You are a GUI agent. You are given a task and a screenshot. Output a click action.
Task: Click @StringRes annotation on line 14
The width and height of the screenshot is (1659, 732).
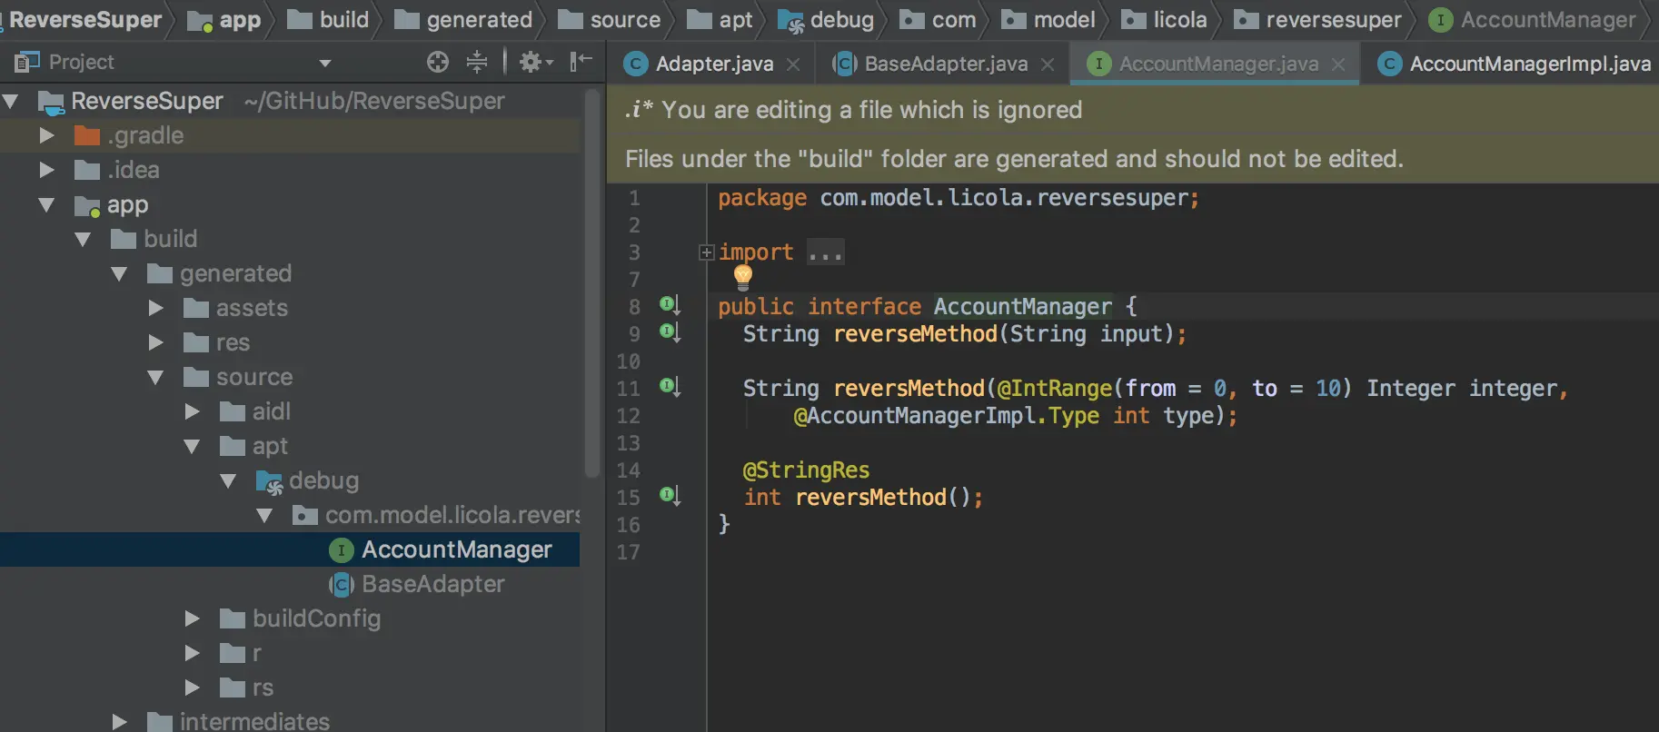[806, 470]
